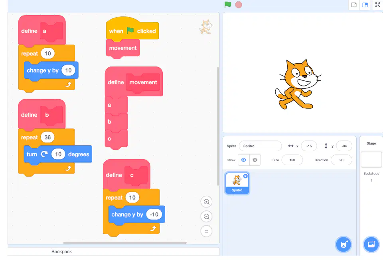
Task: Select the Sprite1 thumbnail
Action: 237,183
